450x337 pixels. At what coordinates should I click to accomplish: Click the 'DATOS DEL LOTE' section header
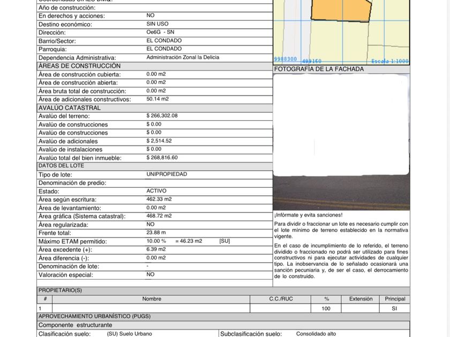point(61,166)
